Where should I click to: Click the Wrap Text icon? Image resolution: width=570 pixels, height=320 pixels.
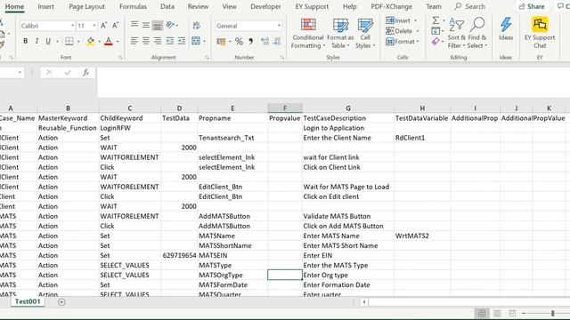point(197,26)
